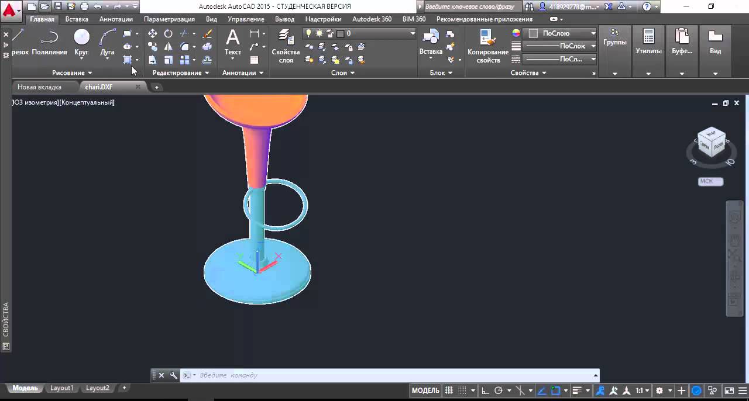Toggle ortho mode in status bar
This screenshot has height=401, width=749.
[x=485, y=390]
